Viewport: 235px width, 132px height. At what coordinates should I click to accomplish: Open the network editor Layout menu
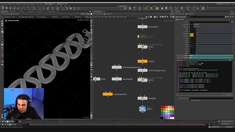pyautogui.click(x=114, y=17)
